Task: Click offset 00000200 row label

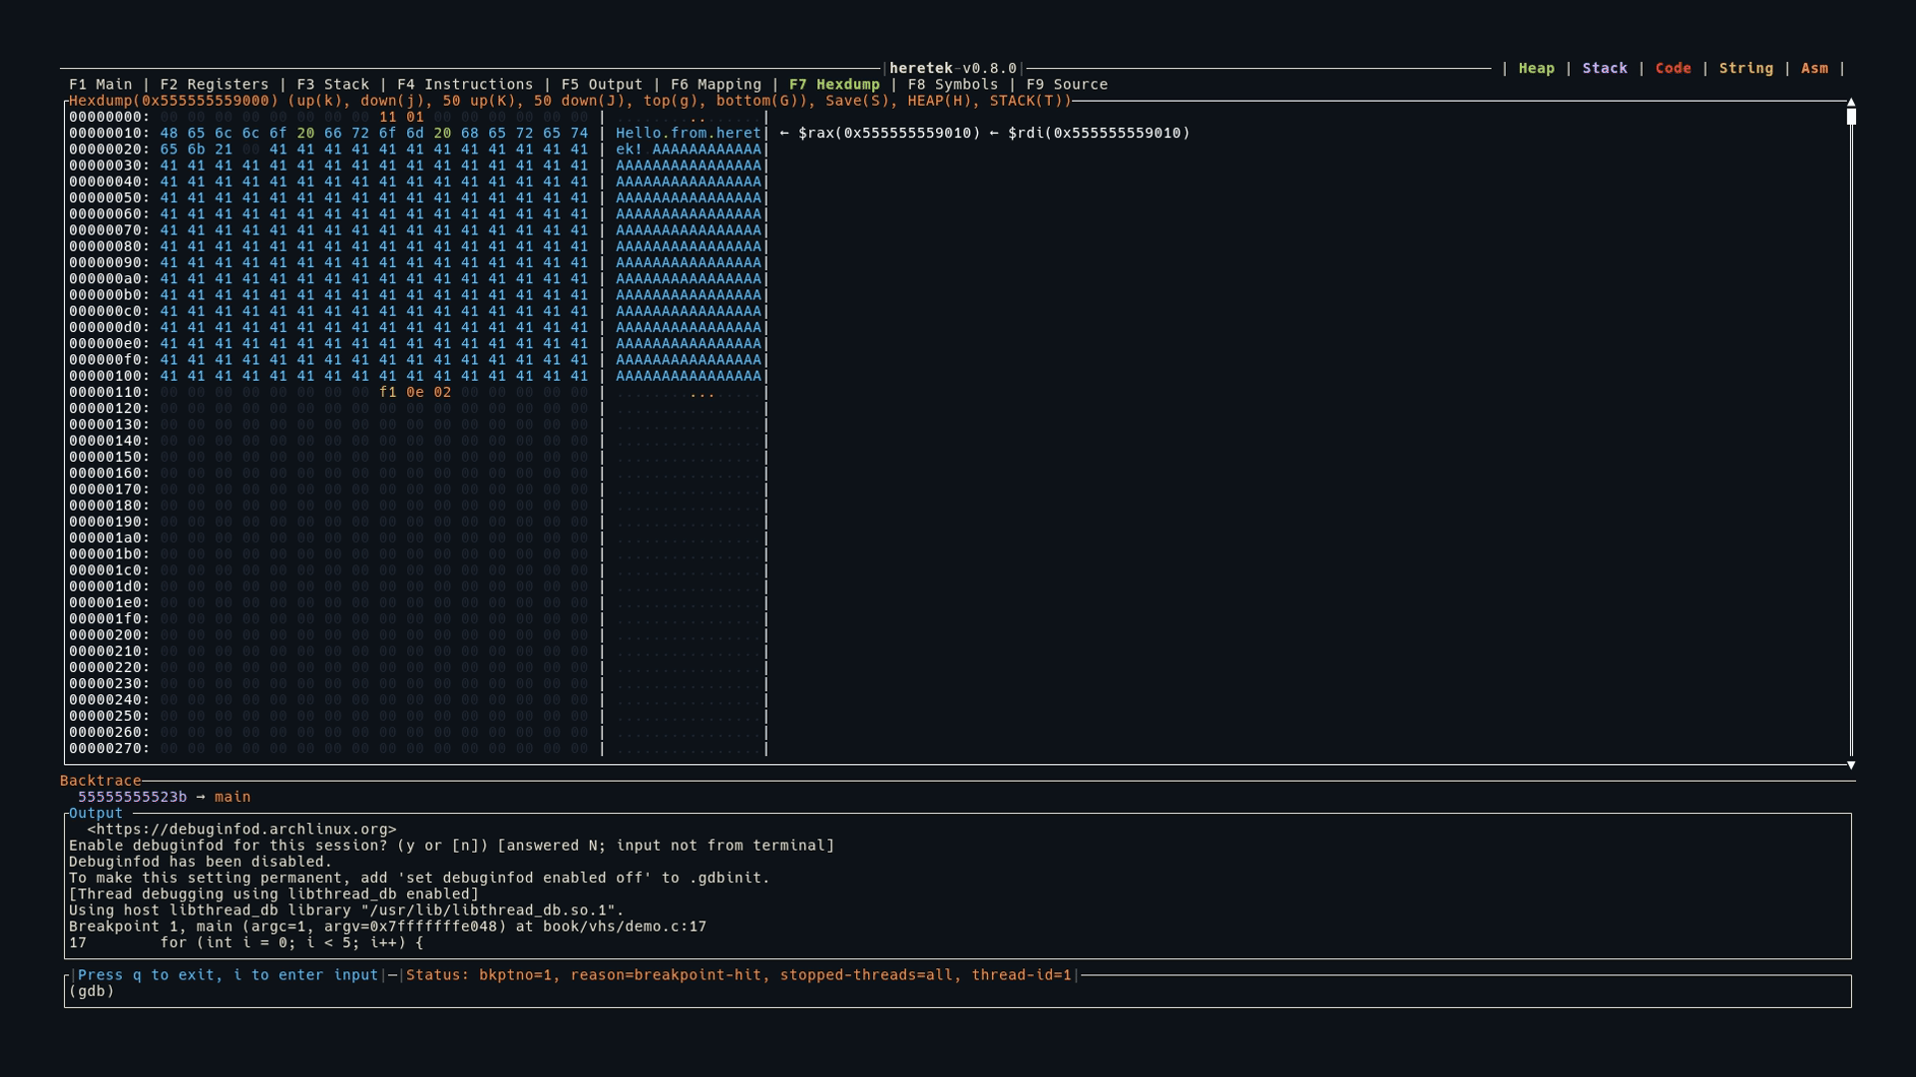Action: [109, 635]
